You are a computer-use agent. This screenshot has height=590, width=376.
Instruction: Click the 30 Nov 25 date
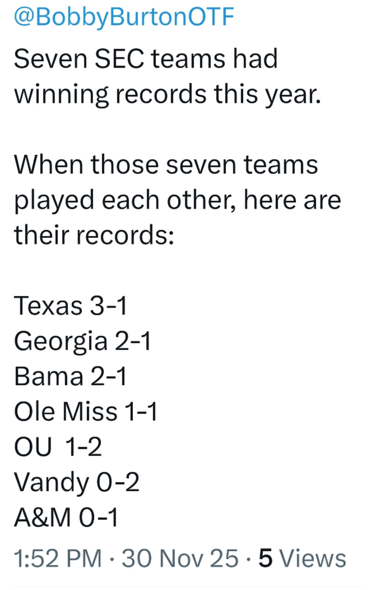pyautogui.click(x=180, y=558)
